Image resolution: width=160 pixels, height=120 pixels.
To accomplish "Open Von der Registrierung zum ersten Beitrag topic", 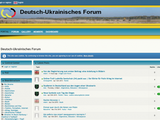I will 74,71.
